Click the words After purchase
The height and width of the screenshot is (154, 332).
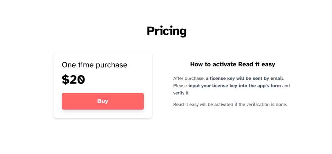point(188,78)
